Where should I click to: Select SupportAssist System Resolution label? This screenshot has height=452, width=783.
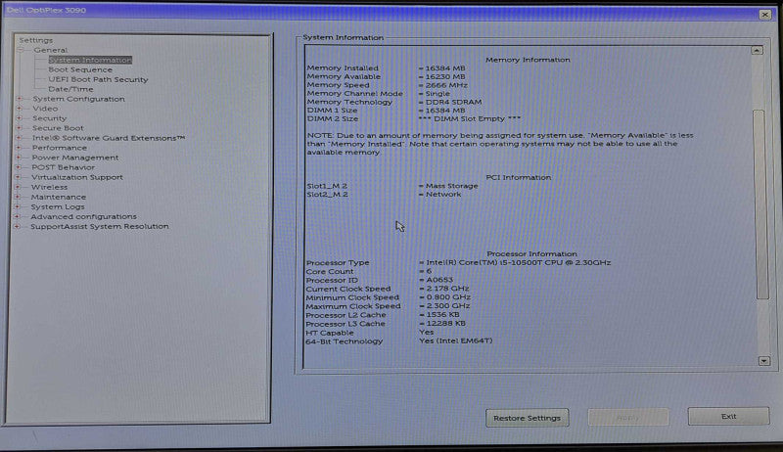click(100, 227)
